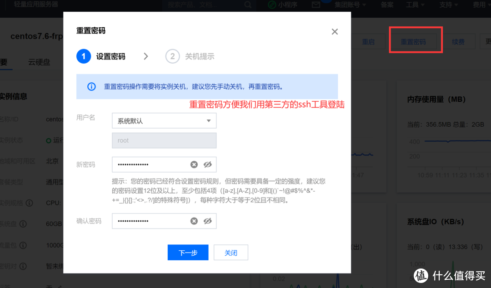Click the 续费 button
Image resolution: width=491 pixels, height=288 pixels.
(x=458, y=42)
